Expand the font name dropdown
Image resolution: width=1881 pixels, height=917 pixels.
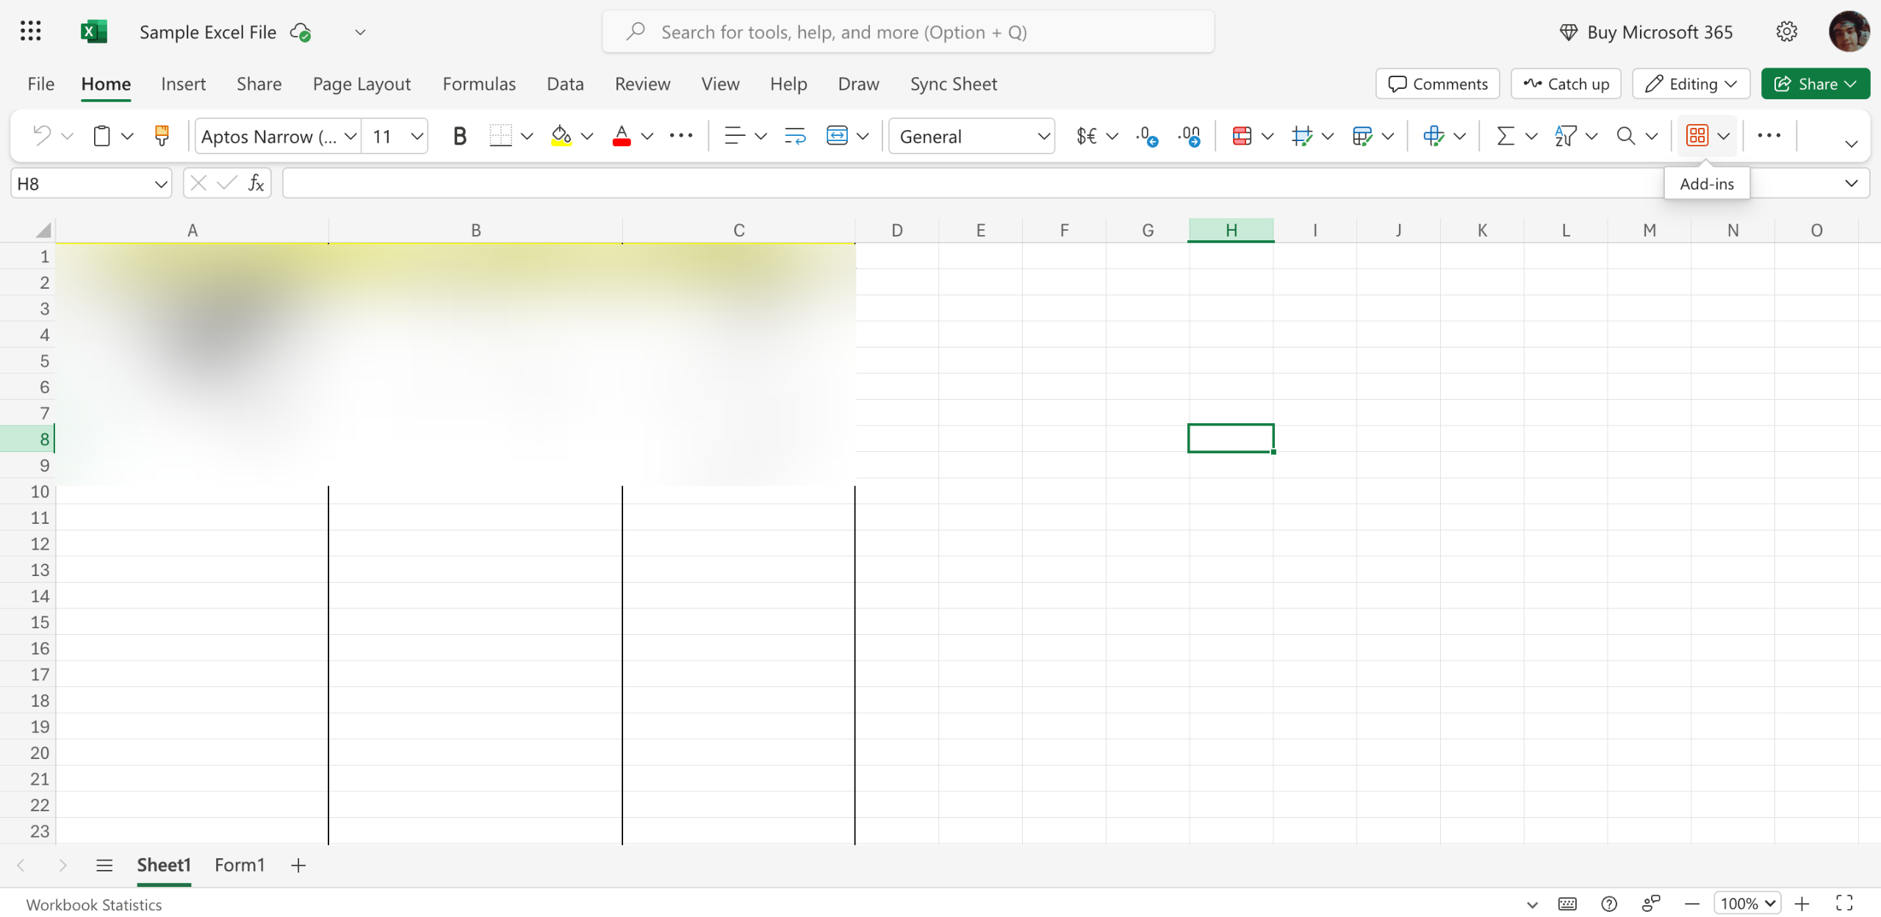pyautogui.click(x=350, y=136)
